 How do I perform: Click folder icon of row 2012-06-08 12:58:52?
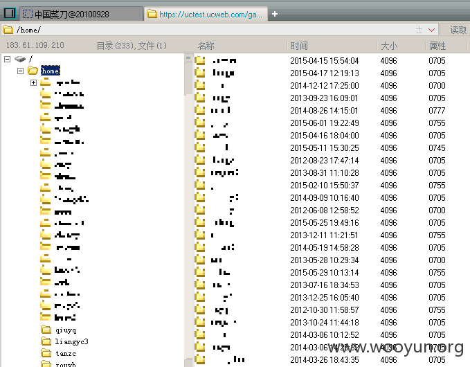click(199, 210)
